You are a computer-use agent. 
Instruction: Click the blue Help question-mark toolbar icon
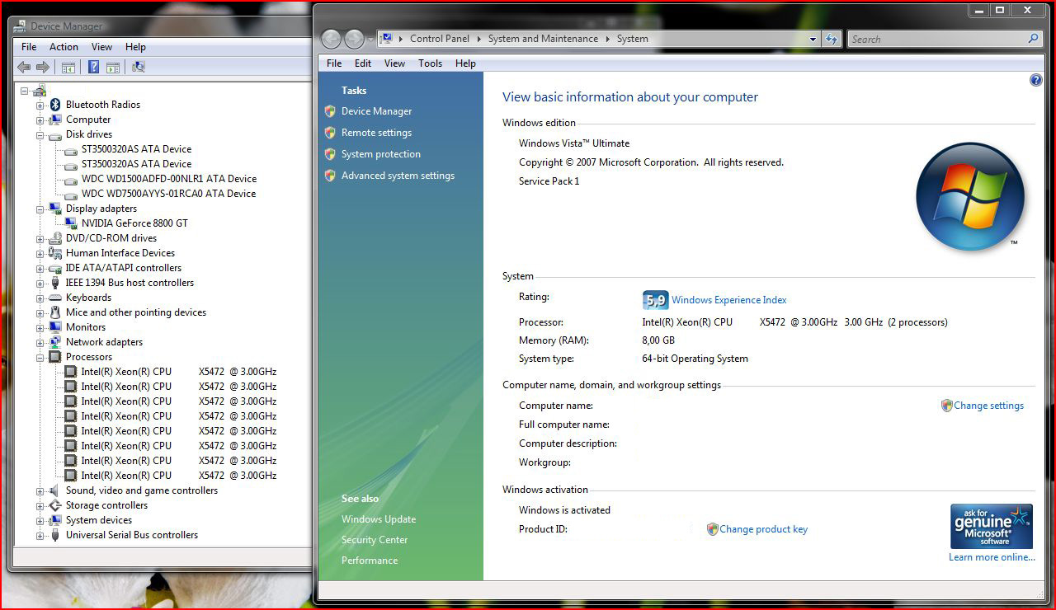click(94, 68)
